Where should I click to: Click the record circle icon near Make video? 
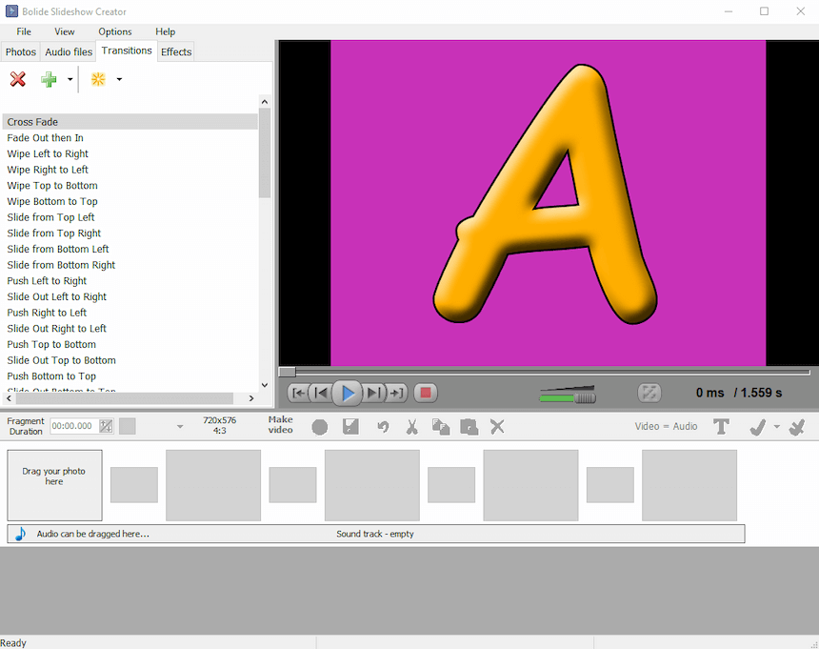tap(320, 426)
